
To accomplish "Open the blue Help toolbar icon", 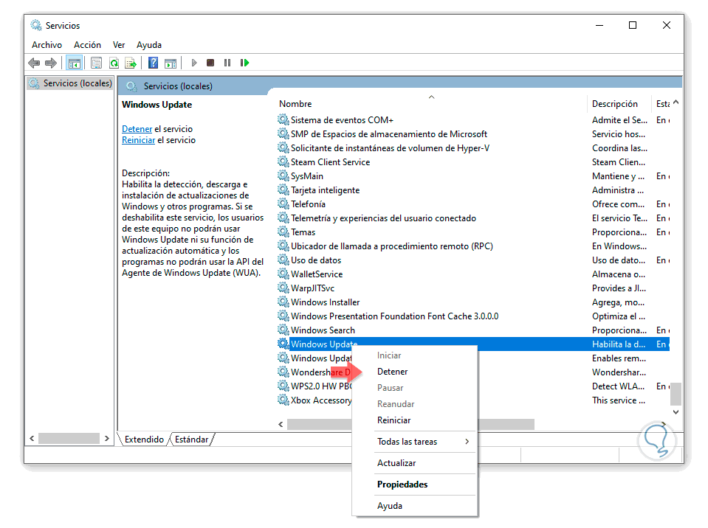I will (x=153, y=63).
